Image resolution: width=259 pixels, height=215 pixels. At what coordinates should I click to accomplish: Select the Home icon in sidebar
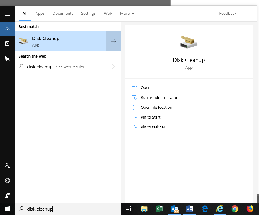click(7, 29)
